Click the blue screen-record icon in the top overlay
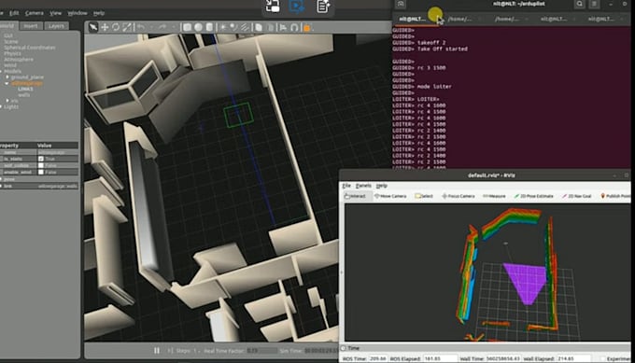The width and height of the screenshot is (635, 363). click(297, 7)
